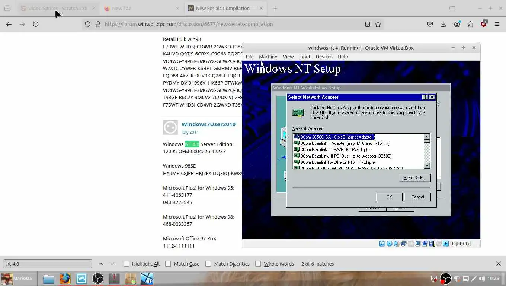Open Windows7User2010 profile link
Screen dimensions: 506x286
(208, 124)
